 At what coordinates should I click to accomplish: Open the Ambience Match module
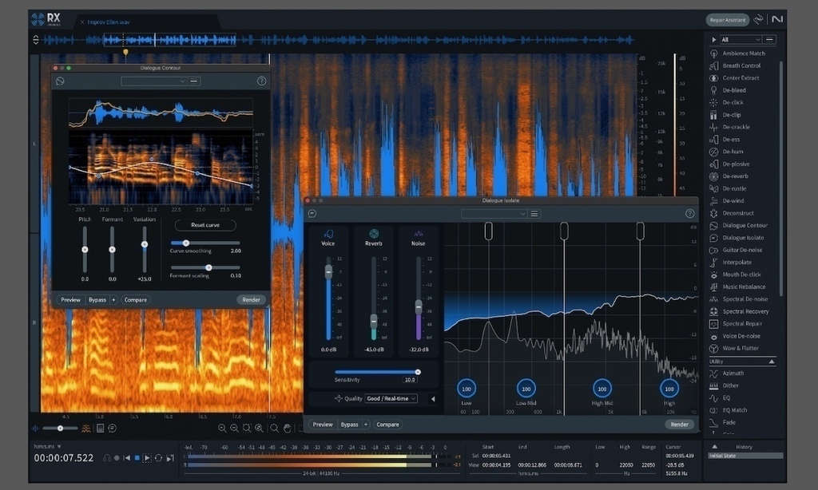(x=737, y=53)
